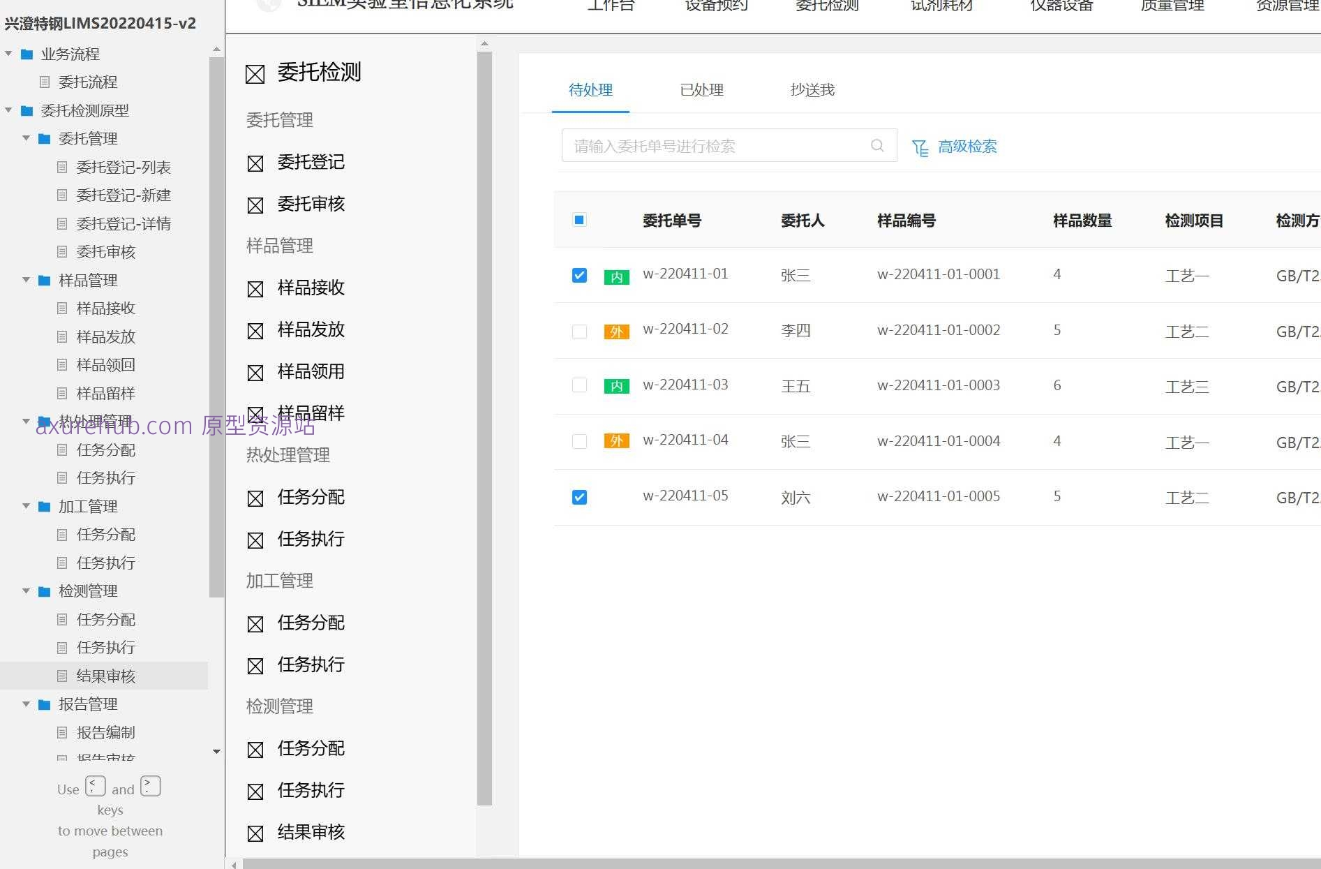Check the checkbox for w-220411-03
1321x869 pixels.
pos(579,385)
